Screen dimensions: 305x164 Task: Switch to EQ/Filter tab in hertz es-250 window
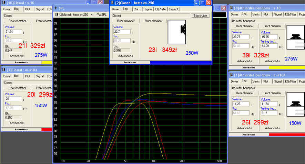click(x=161, y=9)
